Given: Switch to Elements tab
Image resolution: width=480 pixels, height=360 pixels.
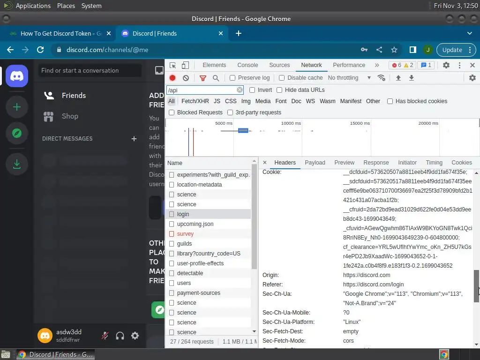Looking at the screenshot, I should point(214,65).
